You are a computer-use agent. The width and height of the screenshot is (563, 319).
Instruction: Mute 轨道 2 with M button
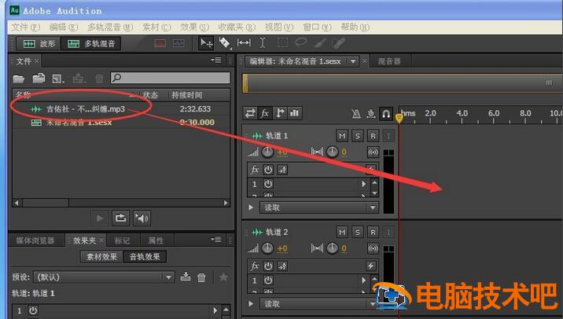(342, 232)
